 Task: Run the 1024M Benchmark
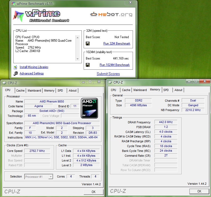(115, 65)
